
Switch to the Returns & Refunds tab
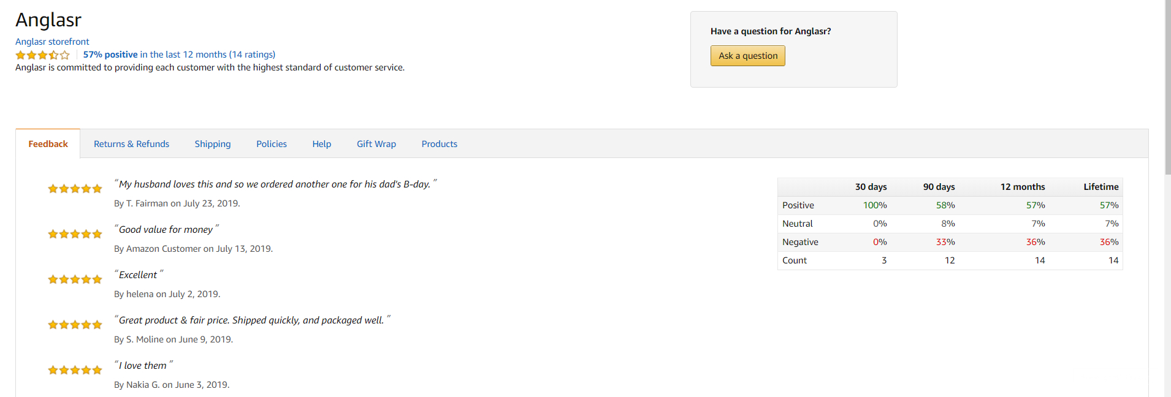coord(131,144)
